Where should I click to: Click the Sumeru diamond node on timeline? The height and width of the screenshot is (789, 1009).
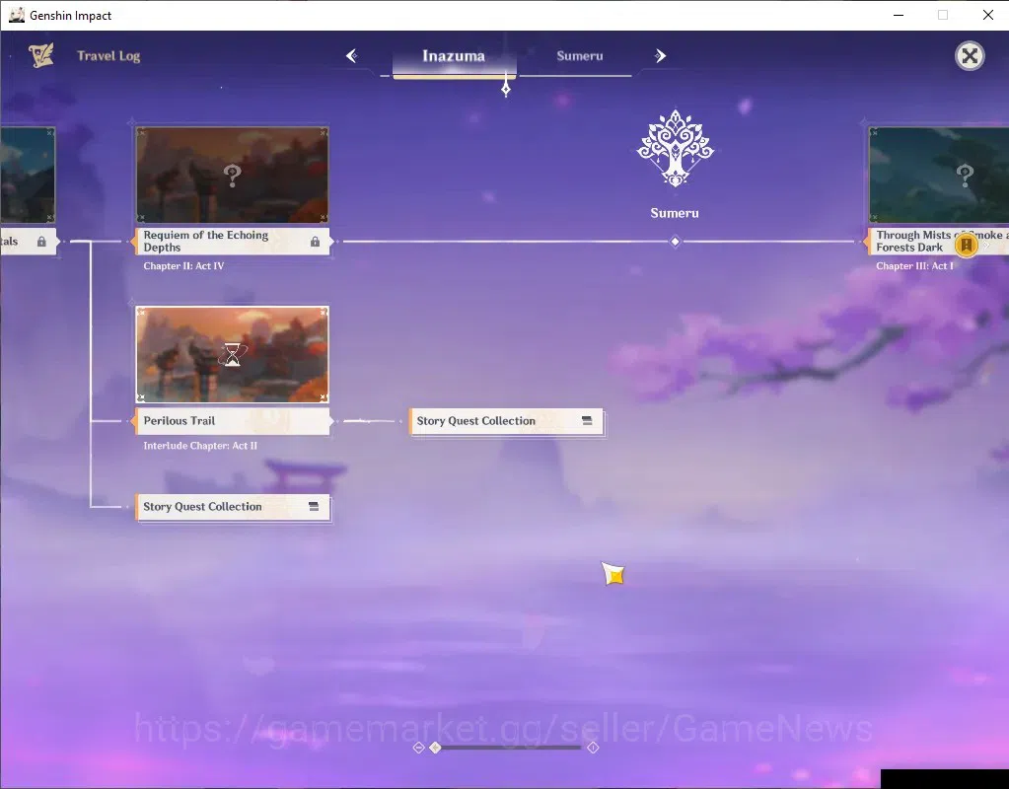pyautogui.click(x=675, y=242)
